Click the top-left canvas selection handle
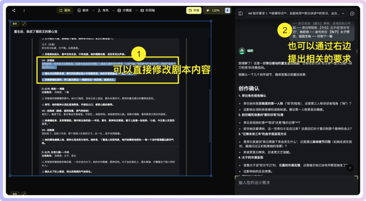 pos(10,21)
